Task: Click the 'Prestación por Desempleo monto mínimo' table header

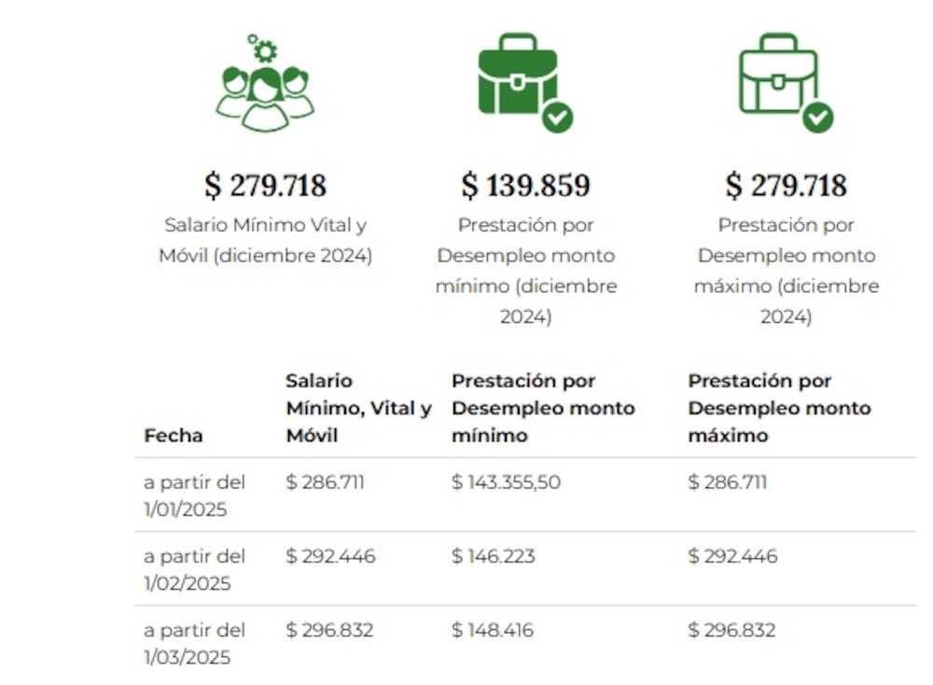Action: coord(543,408)
